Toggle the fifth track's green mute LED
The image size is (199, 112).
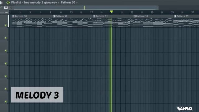point(6,76)
